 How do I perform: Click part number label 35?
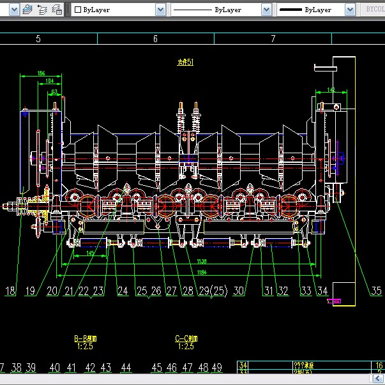click(376, 291)
